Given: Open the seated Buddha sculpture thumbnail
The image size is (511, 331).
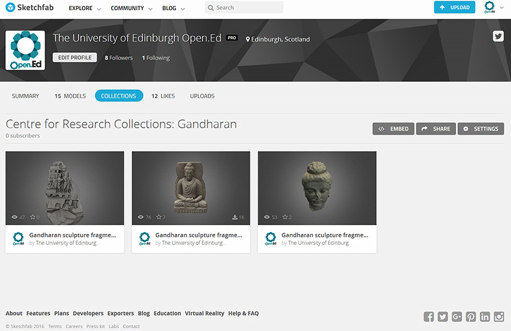Looking at the screenshot, I should (x=190, y=188).
